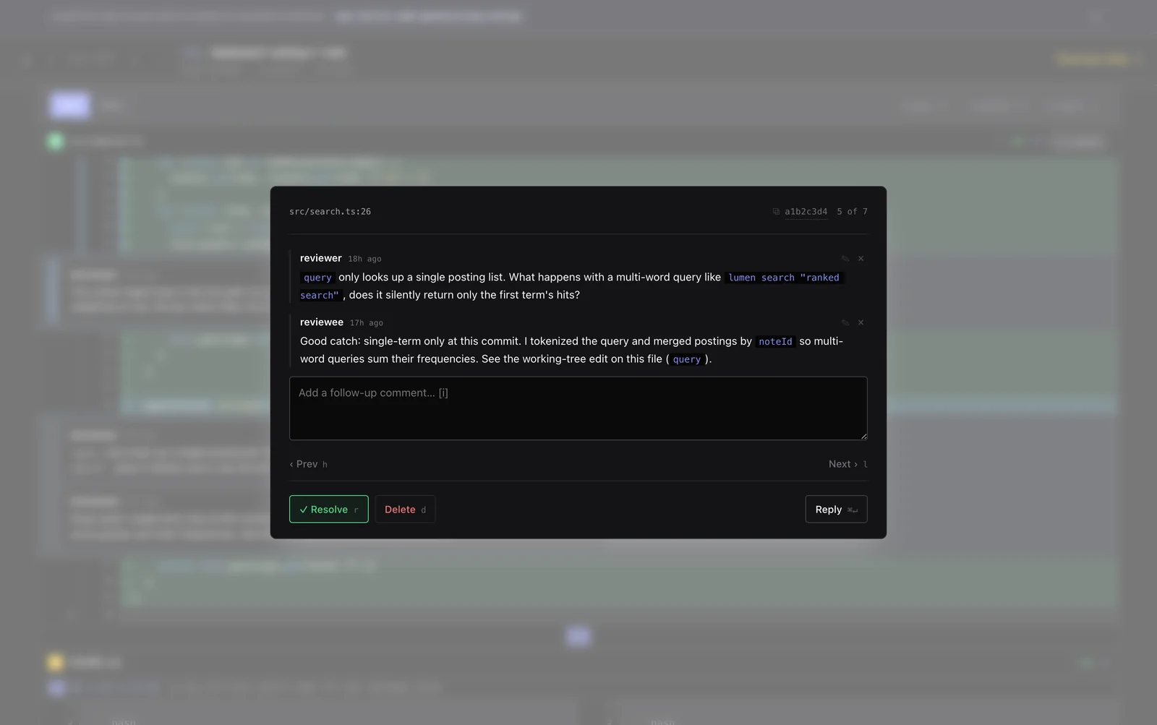Click the 18h ago timestamp
This screenshot has height=725, width=1157.
(364, 259)
